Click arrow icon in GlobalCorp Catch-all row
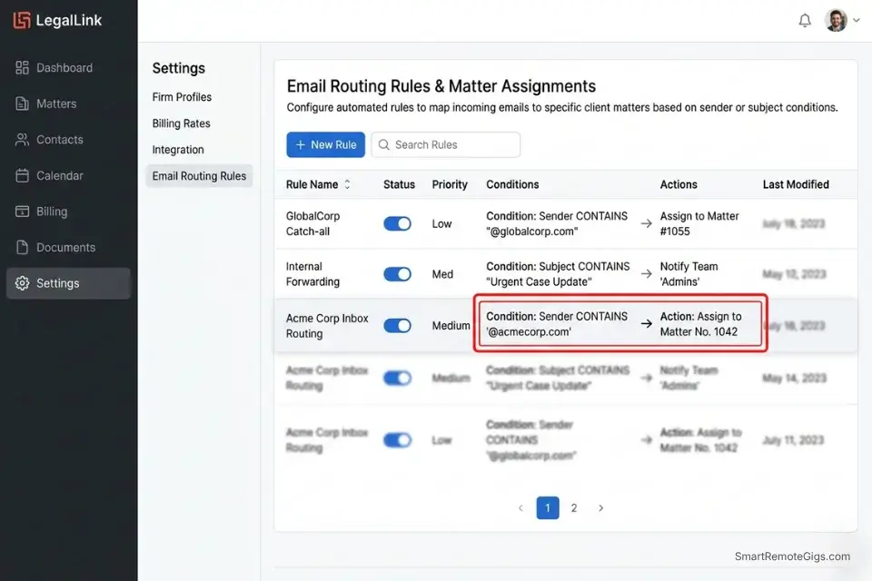This screenshot has width=872, height=581. [x=646, y=223]
